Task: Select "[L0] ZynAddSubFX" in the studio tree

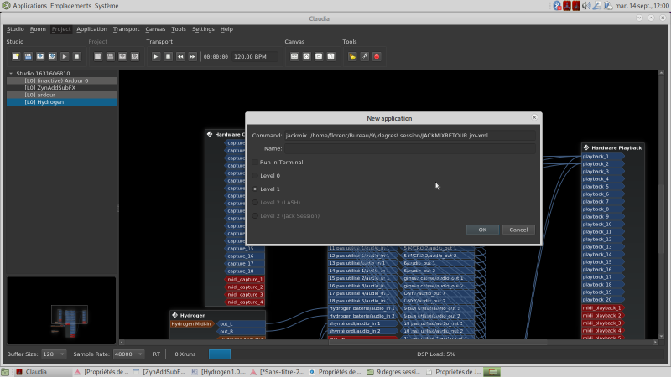Action: pos(61,88)
